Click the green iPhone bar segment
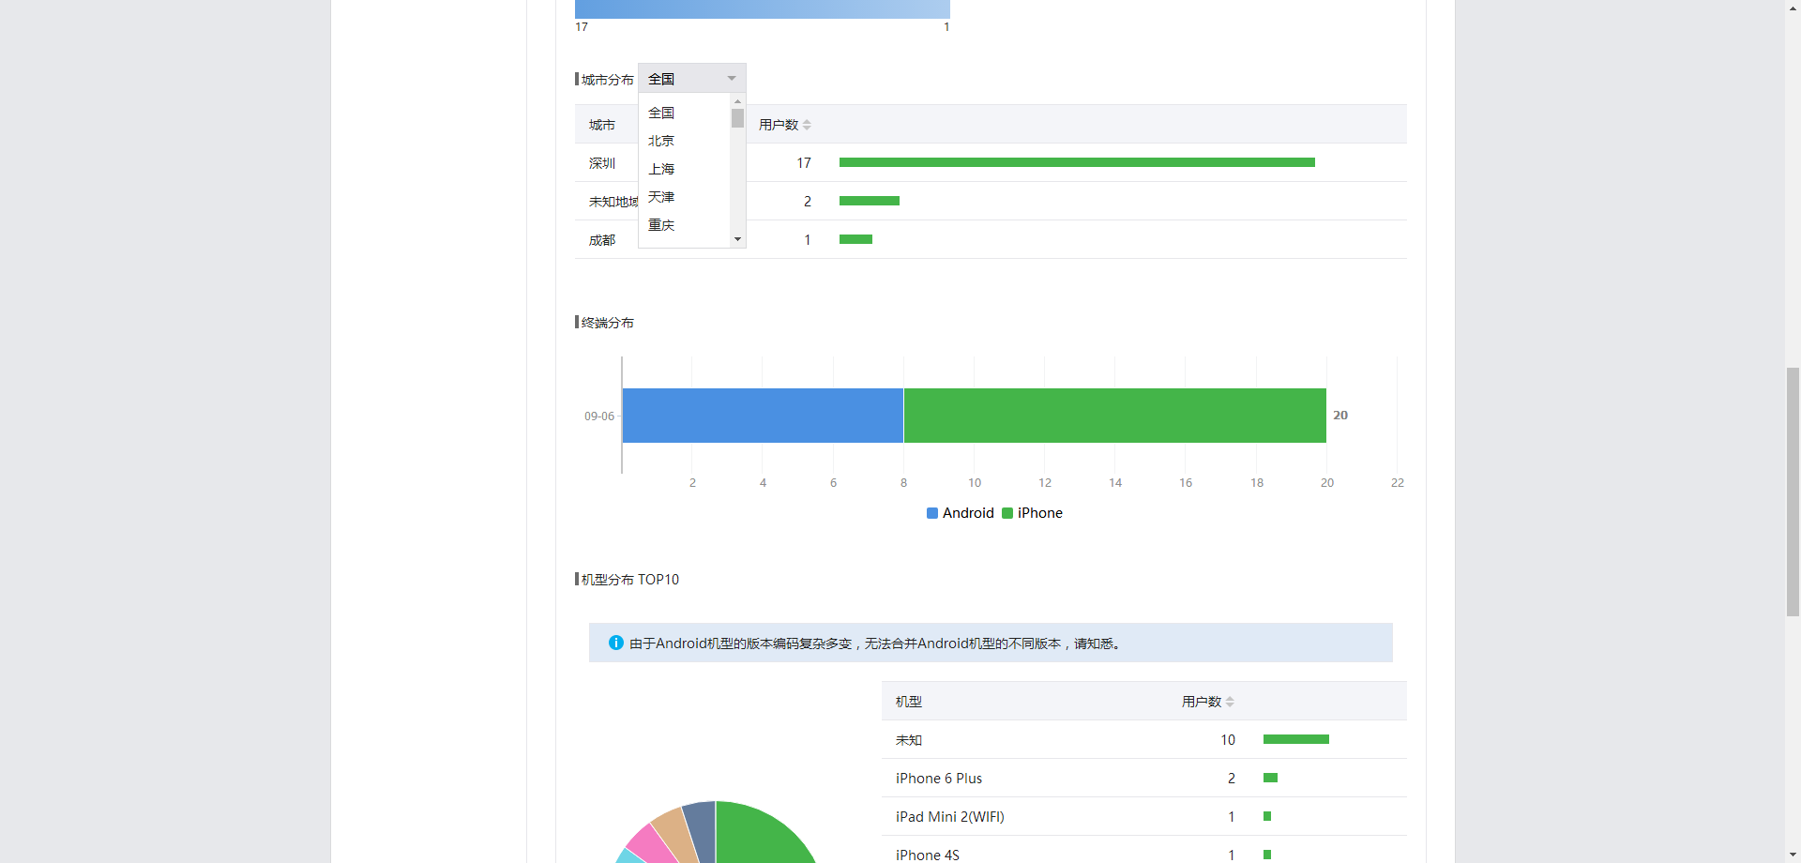The width and height of the screenshot is (1801, 863). pyautogui.click(x=1114, y=416)
